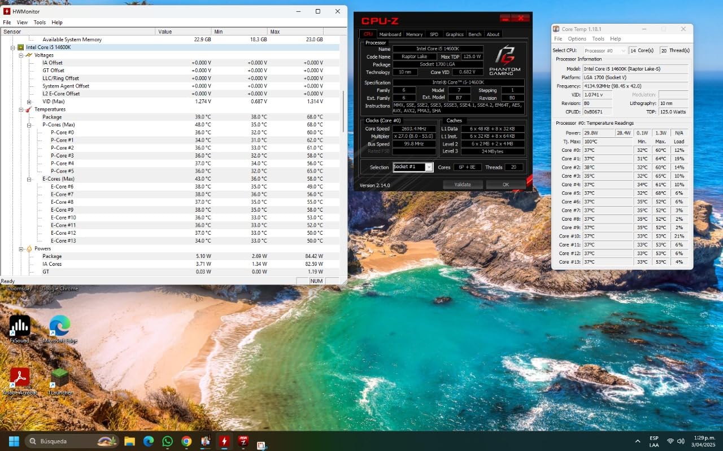Launch CPU-Z from the taskbar
Image resolution: width=723 pixels, height=451 pixels.
243,441
